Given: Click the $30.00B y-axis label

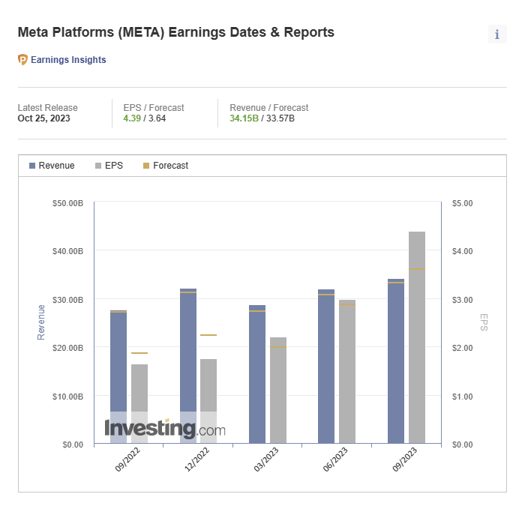Looking at the screenshot, I should [67, 300].
